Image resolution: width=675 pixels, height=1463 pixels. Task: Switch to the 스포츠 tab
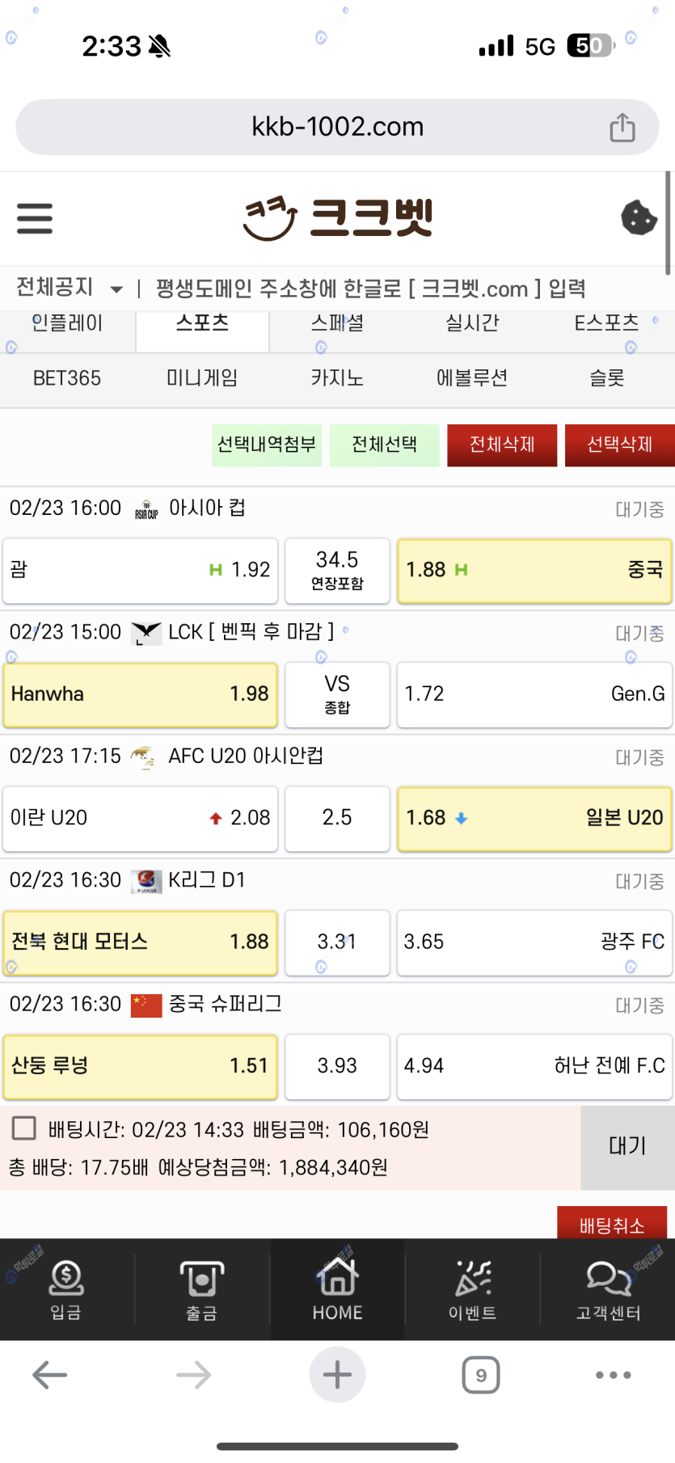pos(202,324)
